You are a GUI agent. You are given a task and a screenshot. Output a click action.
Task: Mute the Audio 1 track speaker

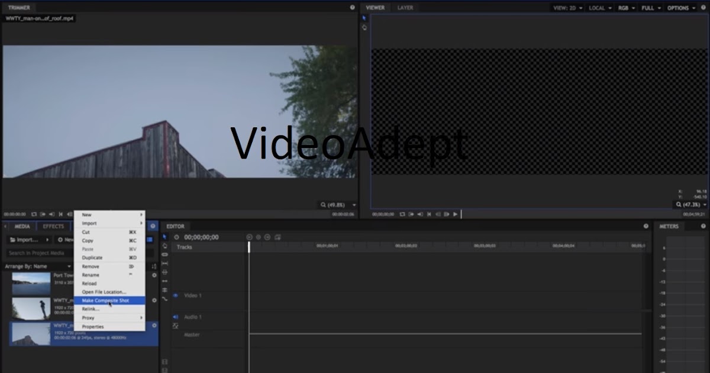[x=175, y=317]
